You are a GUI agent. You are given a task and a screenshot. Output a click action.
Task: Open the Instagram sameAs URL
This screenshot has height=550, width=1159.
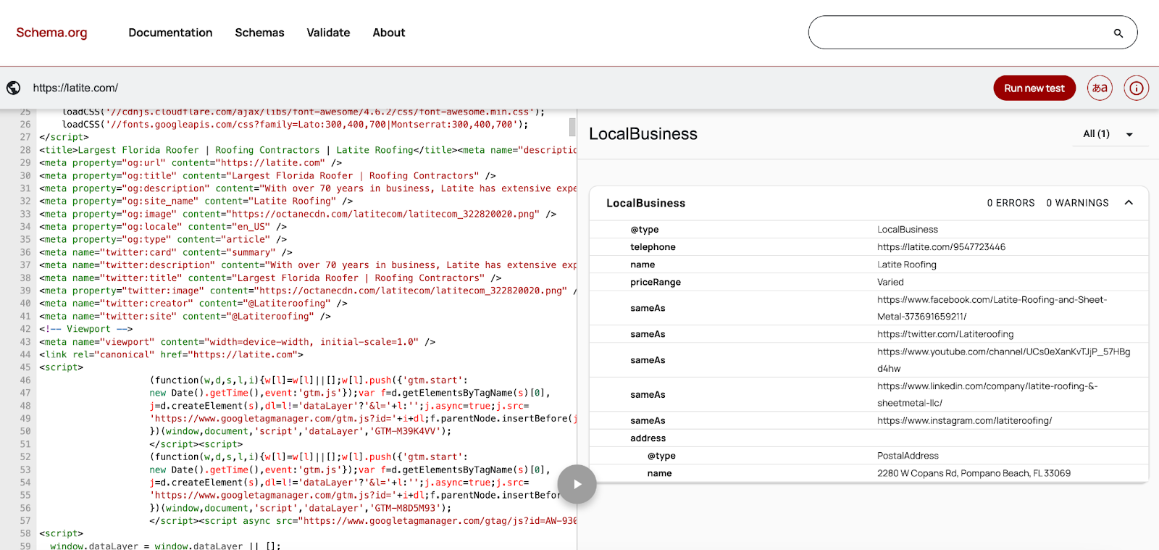pyautogui.click(x=964, y=421)
